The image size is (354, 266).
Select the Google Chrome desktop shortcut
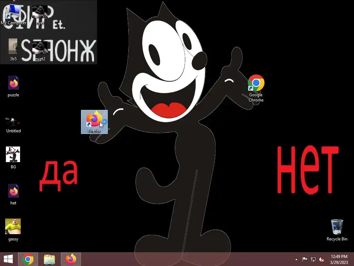256,88
